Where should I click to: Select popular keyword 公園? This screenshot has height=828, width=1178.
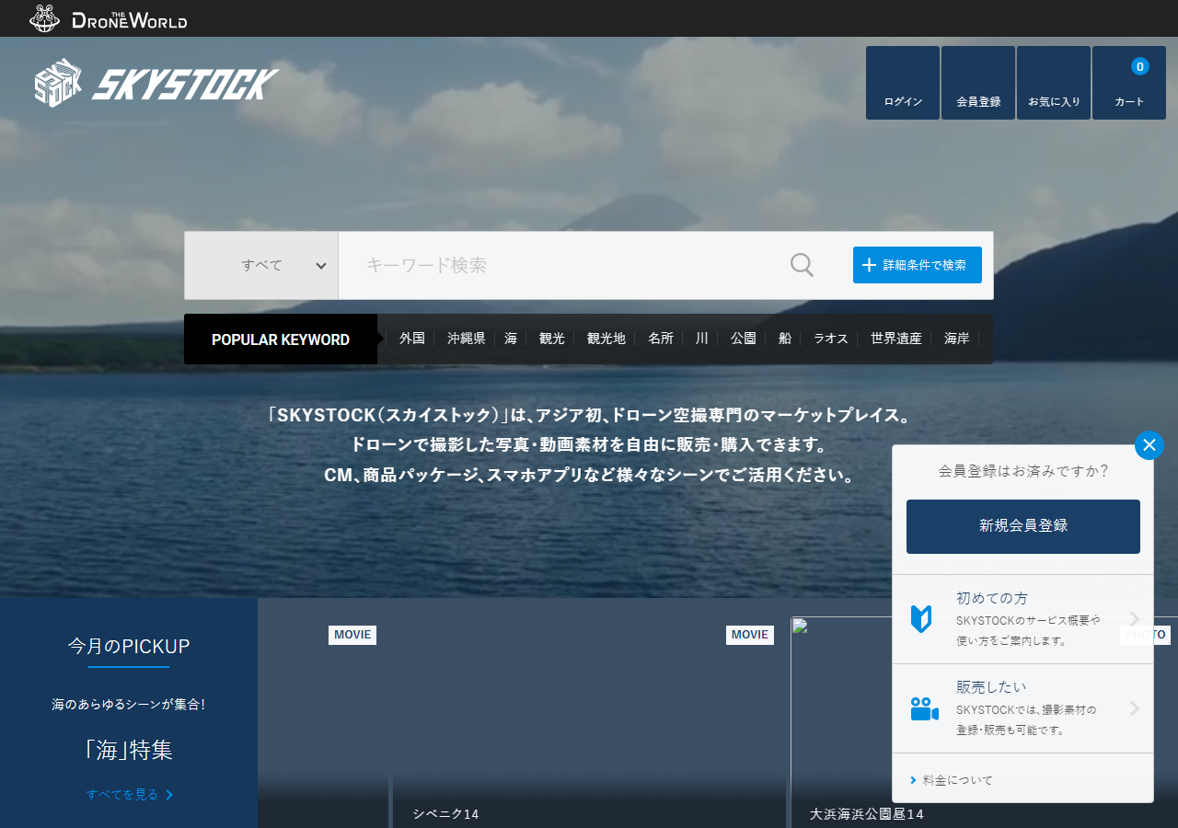[x=744, y=339]
